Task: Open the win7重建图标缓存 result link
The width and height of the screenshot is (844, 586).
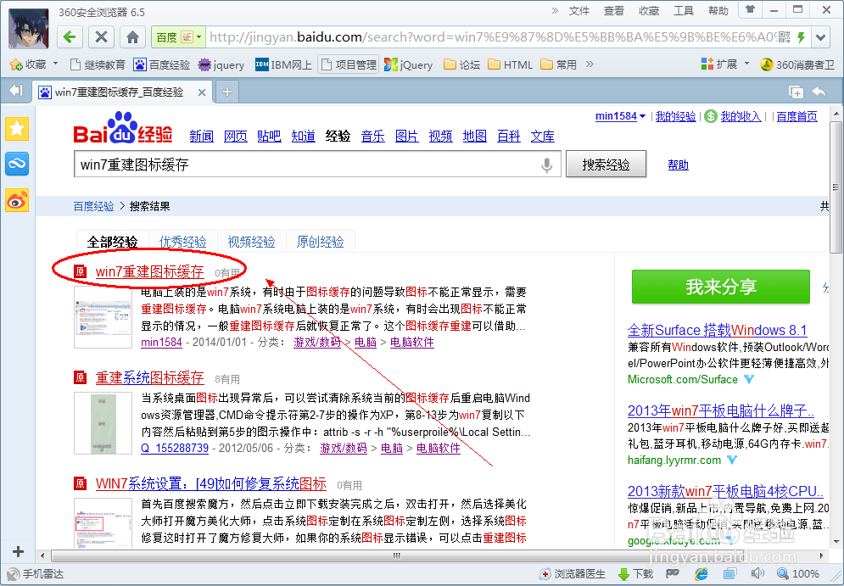Action: pos(149,271)
